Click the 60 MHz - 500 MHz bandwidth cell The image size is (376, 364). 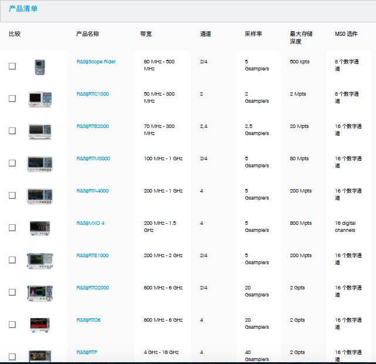159,65
